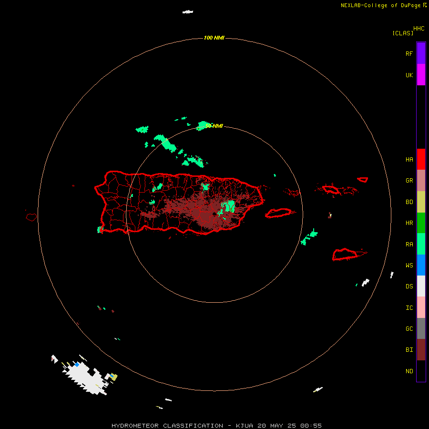Screen dimensions: 429x429
Task: Click the bright green RA swatch
Action: [x=421, y=244]
